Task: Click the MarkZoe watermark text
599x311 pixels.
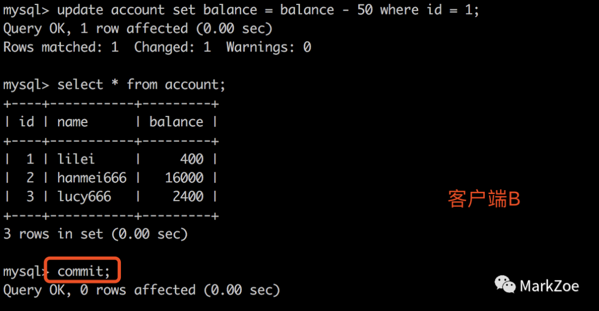Action: pyautogui.click(x=549, y=286)
